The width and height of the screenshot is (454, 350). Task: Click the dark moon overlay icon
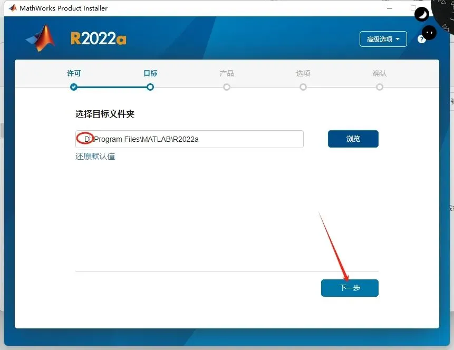click(x=422, y=14)
